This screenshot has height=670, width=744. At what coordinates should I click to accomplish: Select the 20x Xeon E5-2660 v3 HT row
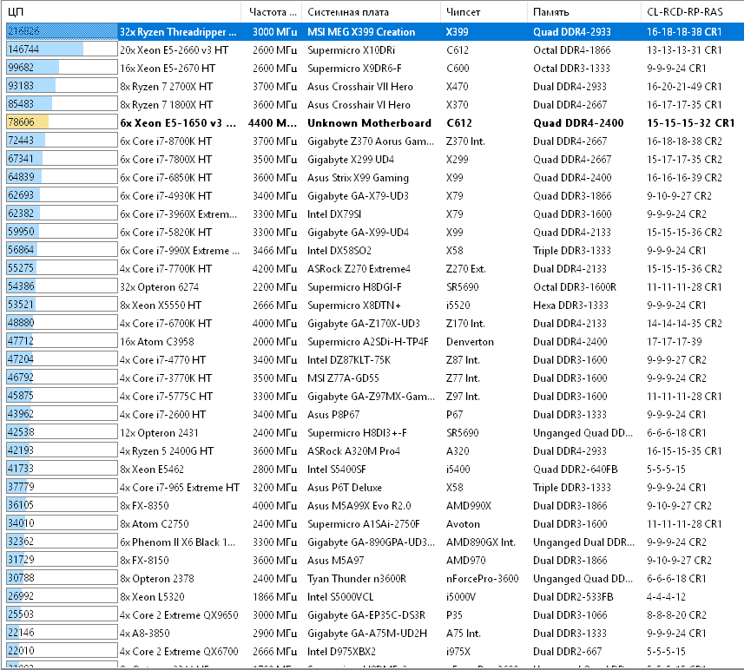[375, 49]
